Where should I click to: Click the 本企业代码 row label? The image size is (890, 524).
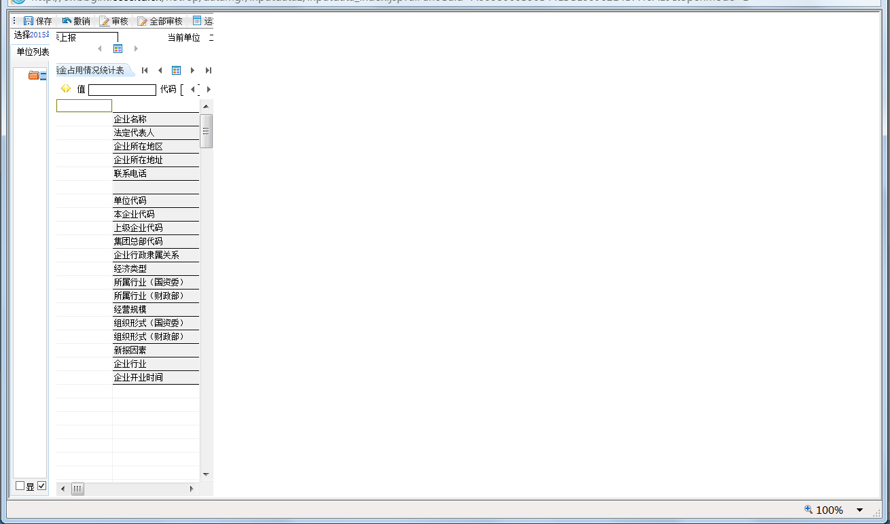click(x=156, y=214)
